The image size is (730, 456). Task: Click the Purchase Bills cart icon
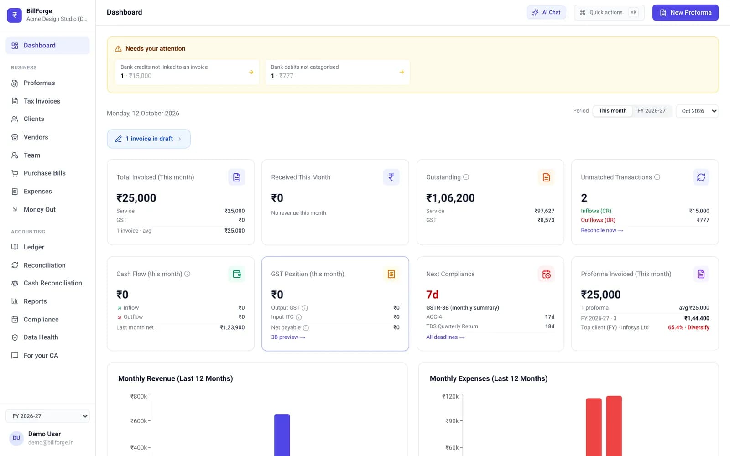coord(15,173)
